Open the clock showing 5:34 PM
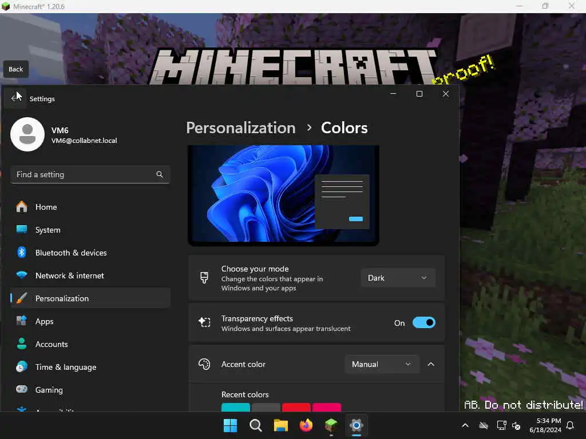This screenshot has height=439, width=586. coord(545,425)
